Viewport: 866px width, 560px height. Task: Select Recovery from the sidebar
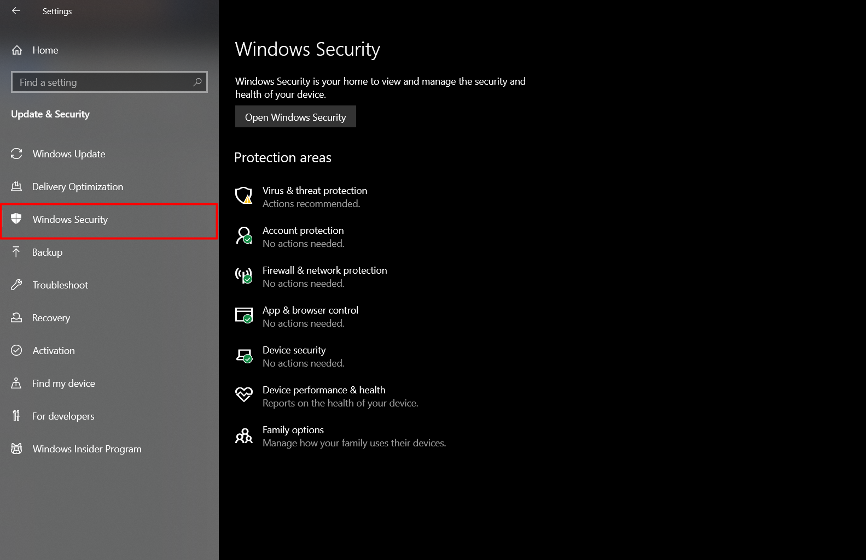tap(51, 318)
